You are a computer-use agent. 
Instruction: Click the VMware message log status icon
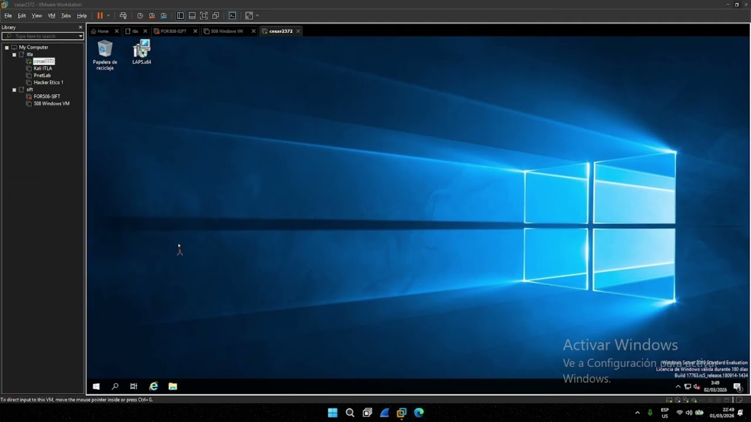point(739,400)
